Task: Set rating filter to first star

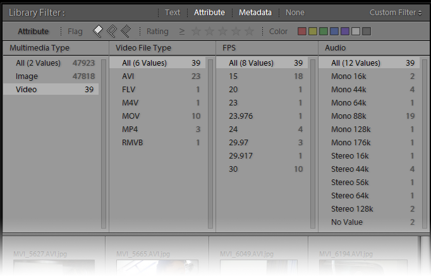Action: (197, 31)
